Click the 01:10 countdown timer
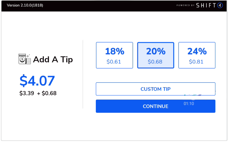Image resolution: width=229 pixels, height=143 pixels. (x=189, y=104)
